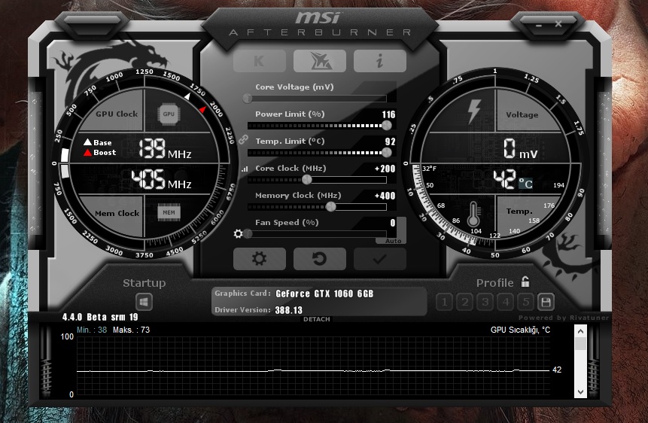Click the 405 MHz memory clock readout
648x423 pixels.
(x=162, y=179)
